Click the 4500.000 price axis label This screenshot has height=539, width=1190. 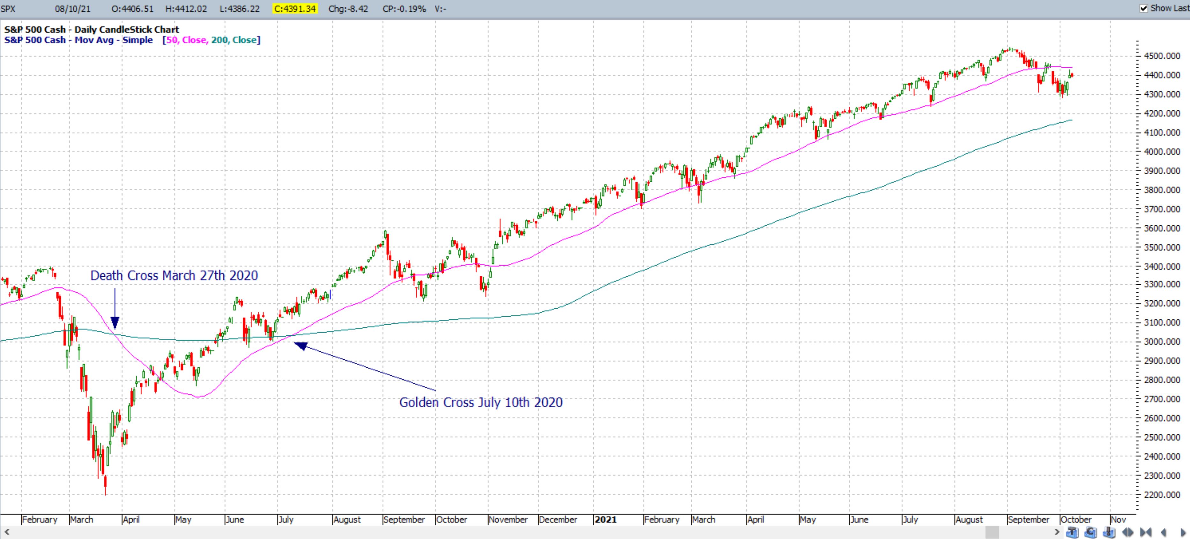point(1161,56)
